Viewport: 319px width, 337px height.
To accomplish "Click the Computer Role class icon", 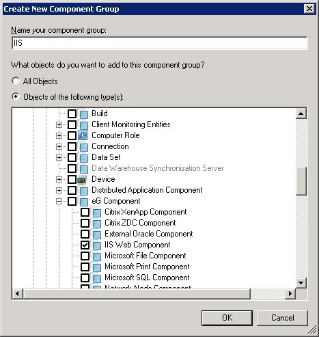I will click(83, 135).
